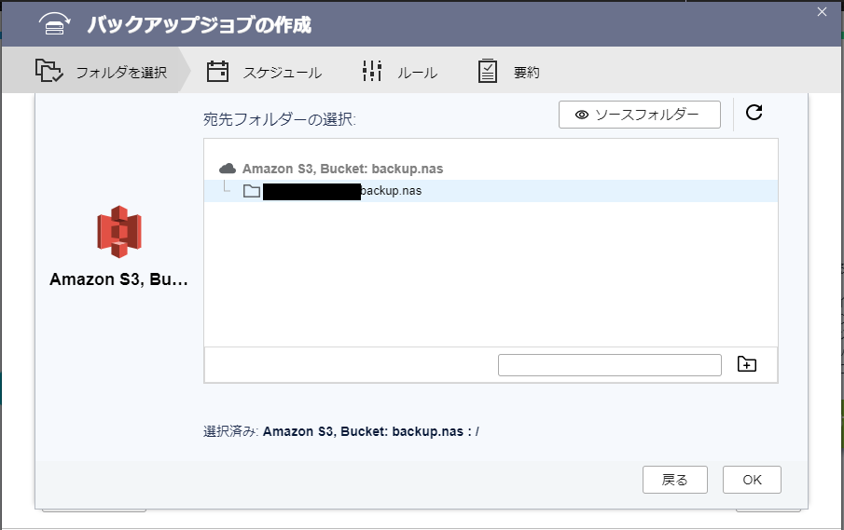Click the cloud icon beside Amazon S3 bucket

[228, 169]
